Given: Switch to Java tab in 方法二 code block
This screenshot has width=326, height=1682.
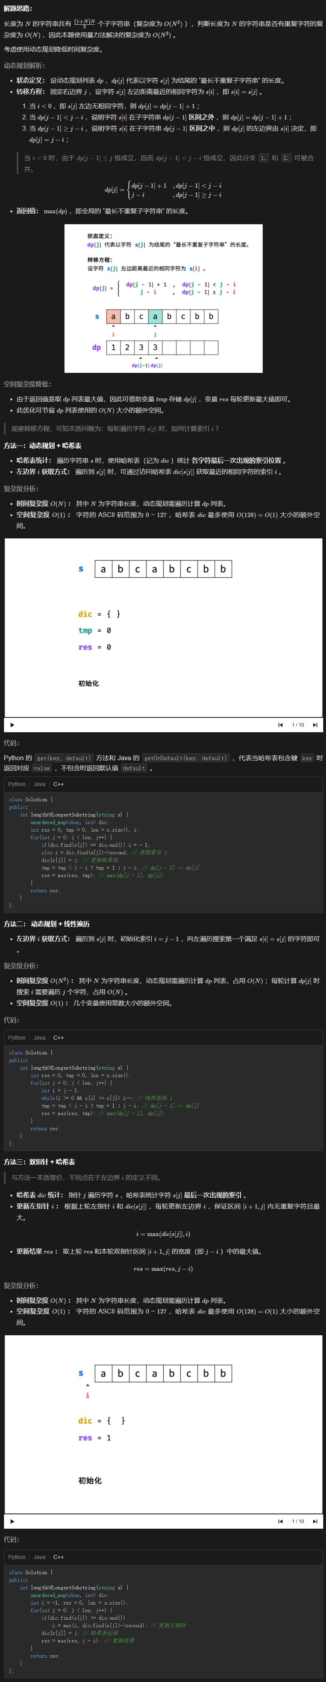Looking at the screenshot, I should click(x=40, y=1038).
